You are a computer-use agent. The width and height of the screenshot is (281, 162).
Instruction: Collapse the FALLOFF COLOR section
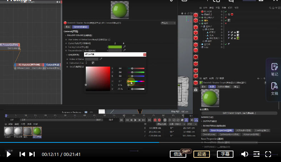pyautogui.click(x=66, y=36)
